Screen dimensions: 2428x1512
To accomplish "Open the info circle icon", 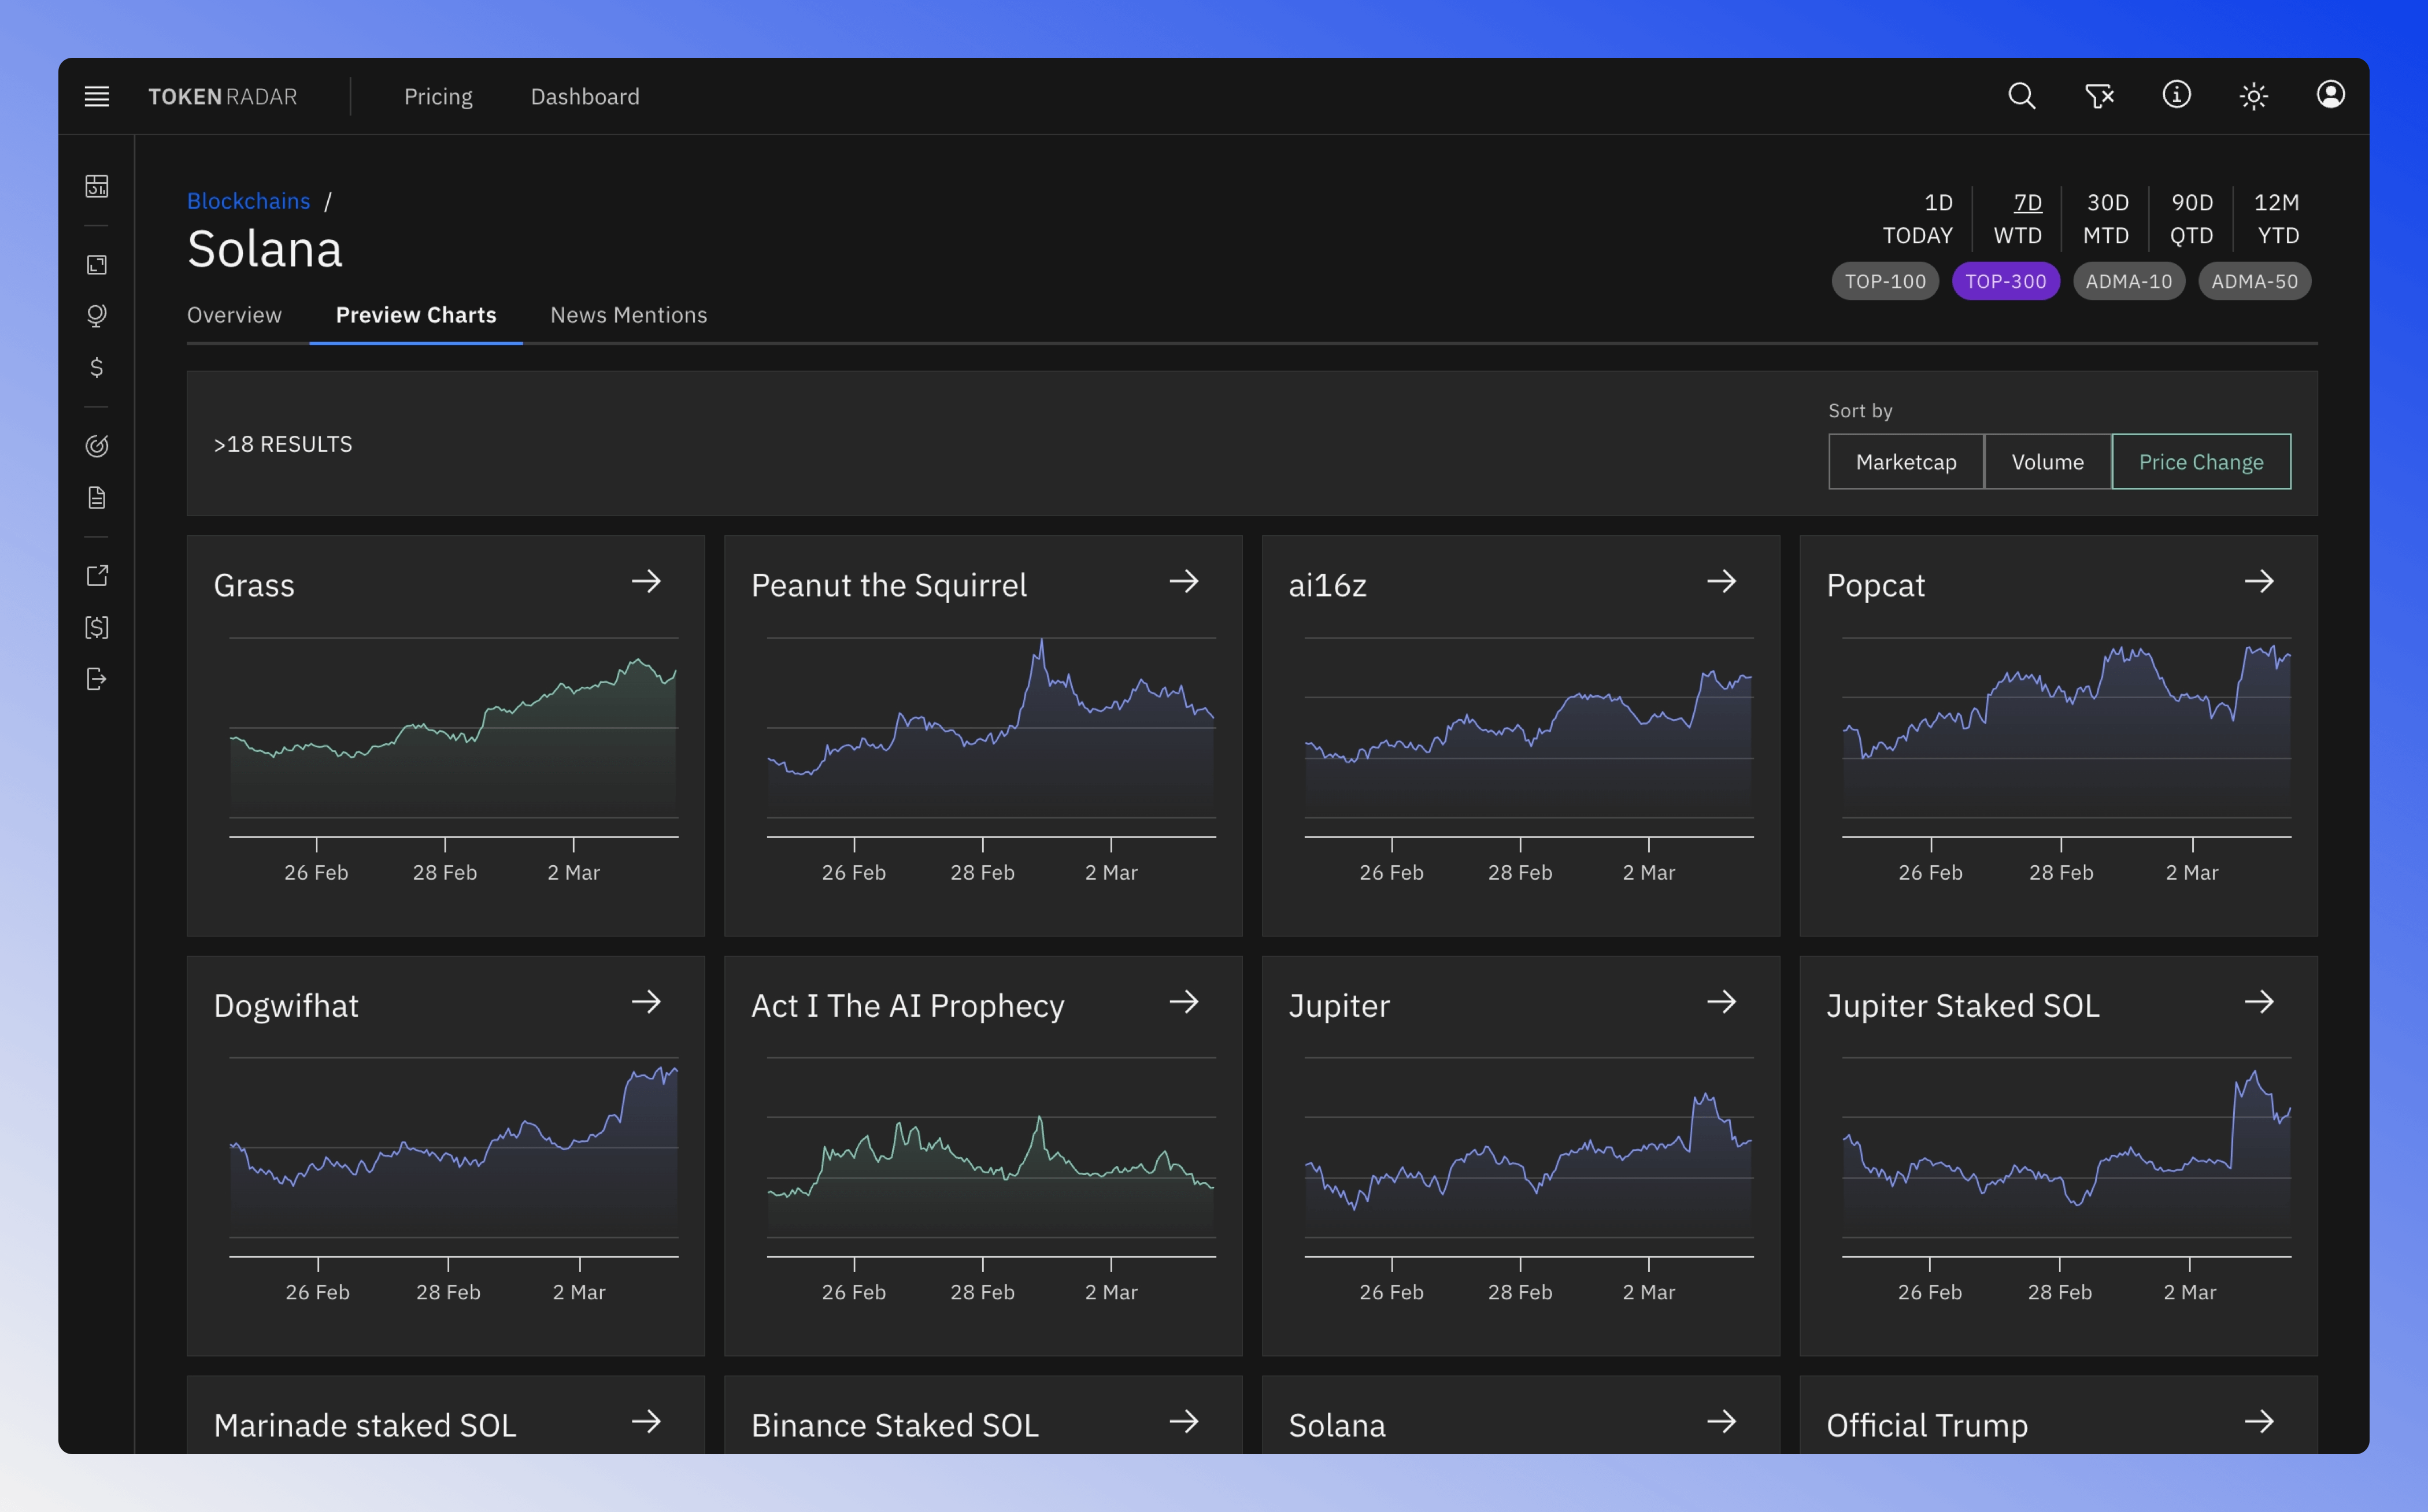I will (2176, 95).
